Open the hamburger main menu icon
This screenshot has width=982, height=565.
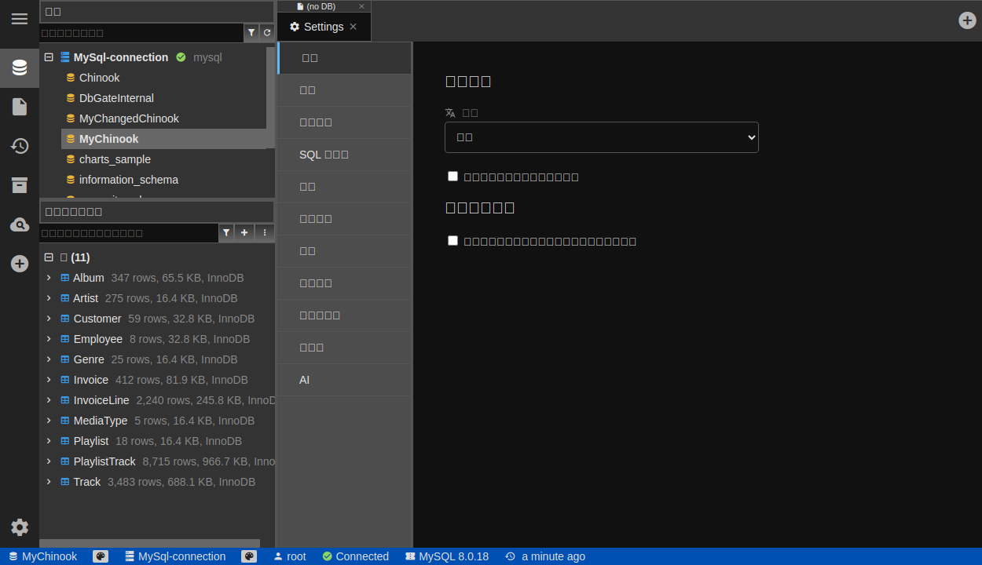20,19
